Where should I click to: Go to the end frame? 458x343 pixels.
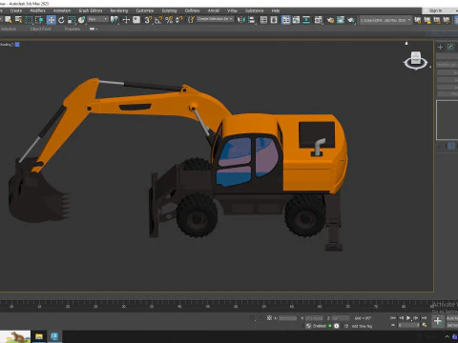[x=424, y=318]
